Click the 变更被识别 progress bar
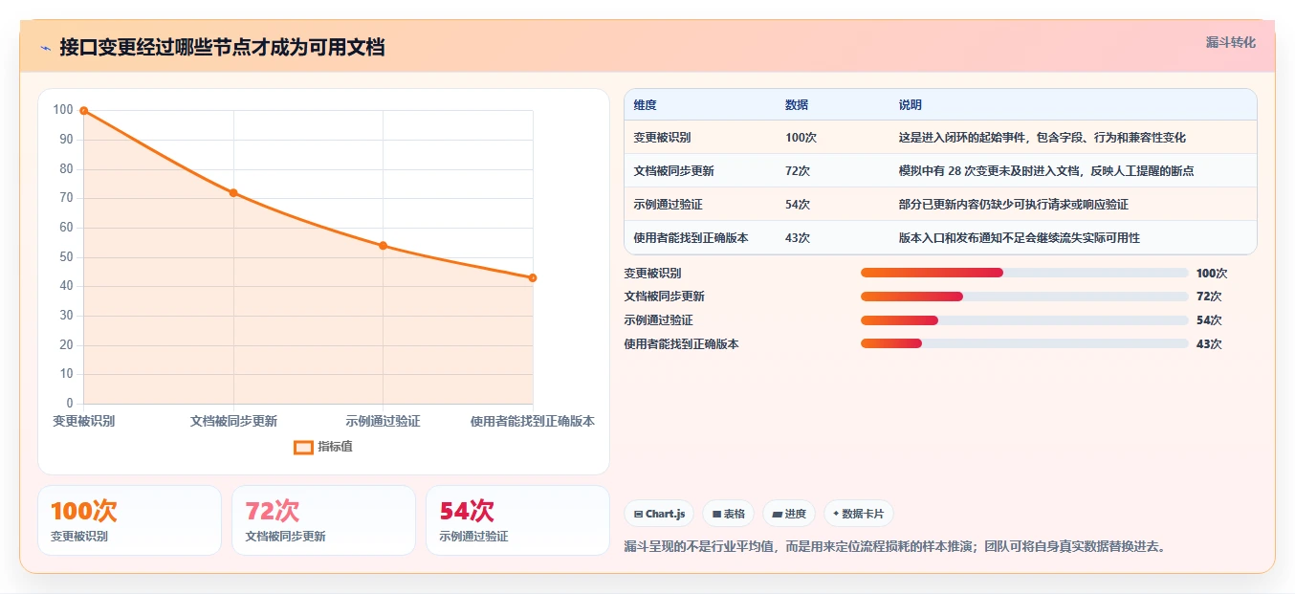The width and height of the screenshot is (1295, 594). 1024,273
